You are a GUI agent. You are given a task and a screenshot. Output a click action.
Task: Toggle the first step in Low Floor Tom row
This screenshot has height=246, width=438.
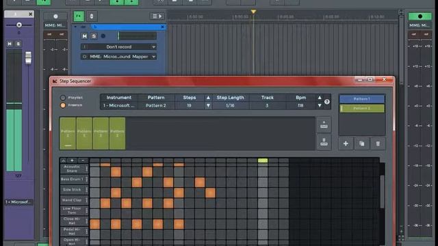point(95,214)
